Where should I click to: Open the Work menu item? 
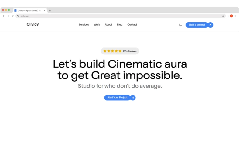pos(97,25)
